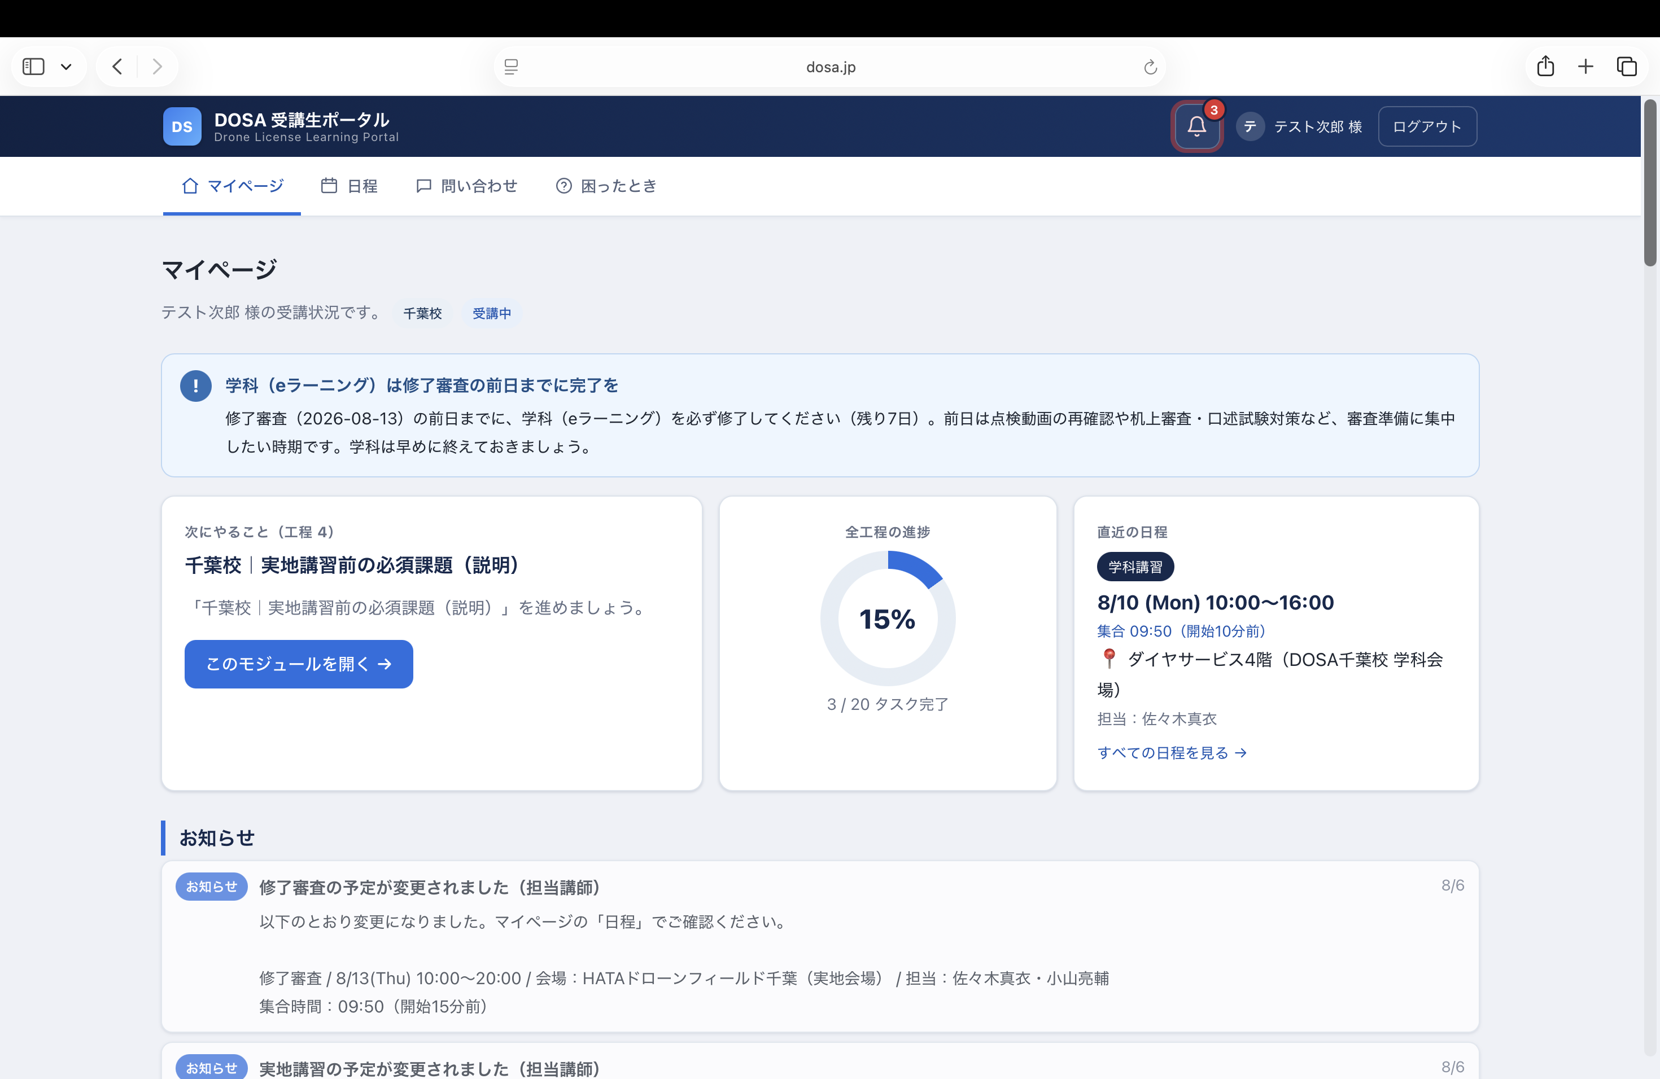The width and height of the screenshot is (1660, 1079).
Task: Go back with browser back arrow
Action: point(117,66)
